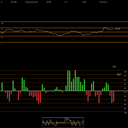Click the MR axis label 60
This screenshot has width=128, height=128.
pos(125,80)
